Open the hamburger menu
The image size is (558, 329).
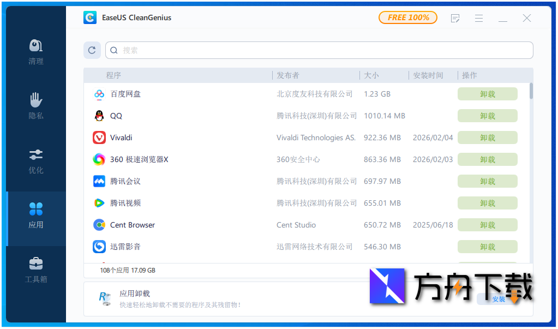[479, 17]
